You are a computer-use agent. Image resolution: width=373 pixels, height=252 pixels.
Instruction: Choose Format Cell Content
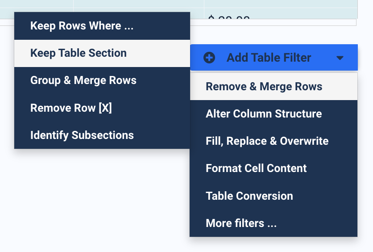point(274,168)
